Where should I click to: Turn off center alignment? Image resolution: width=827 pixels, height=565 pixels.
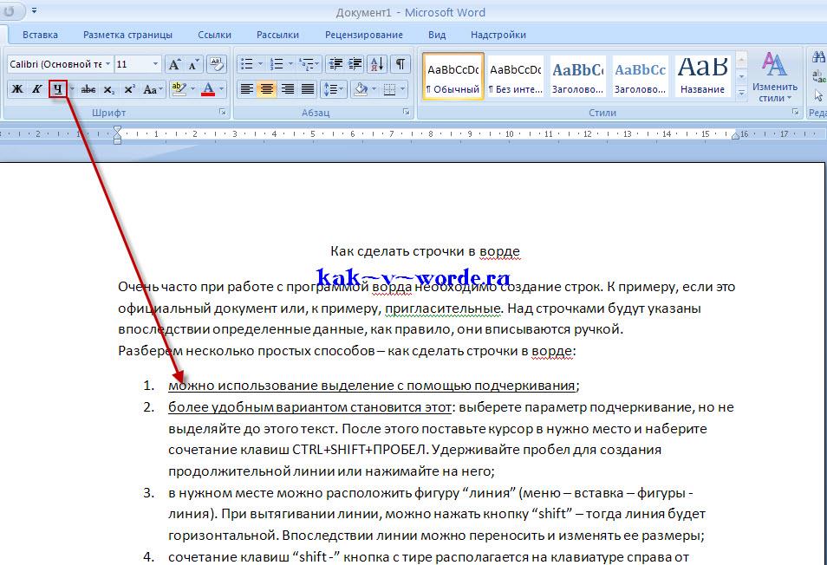(267, 89)
